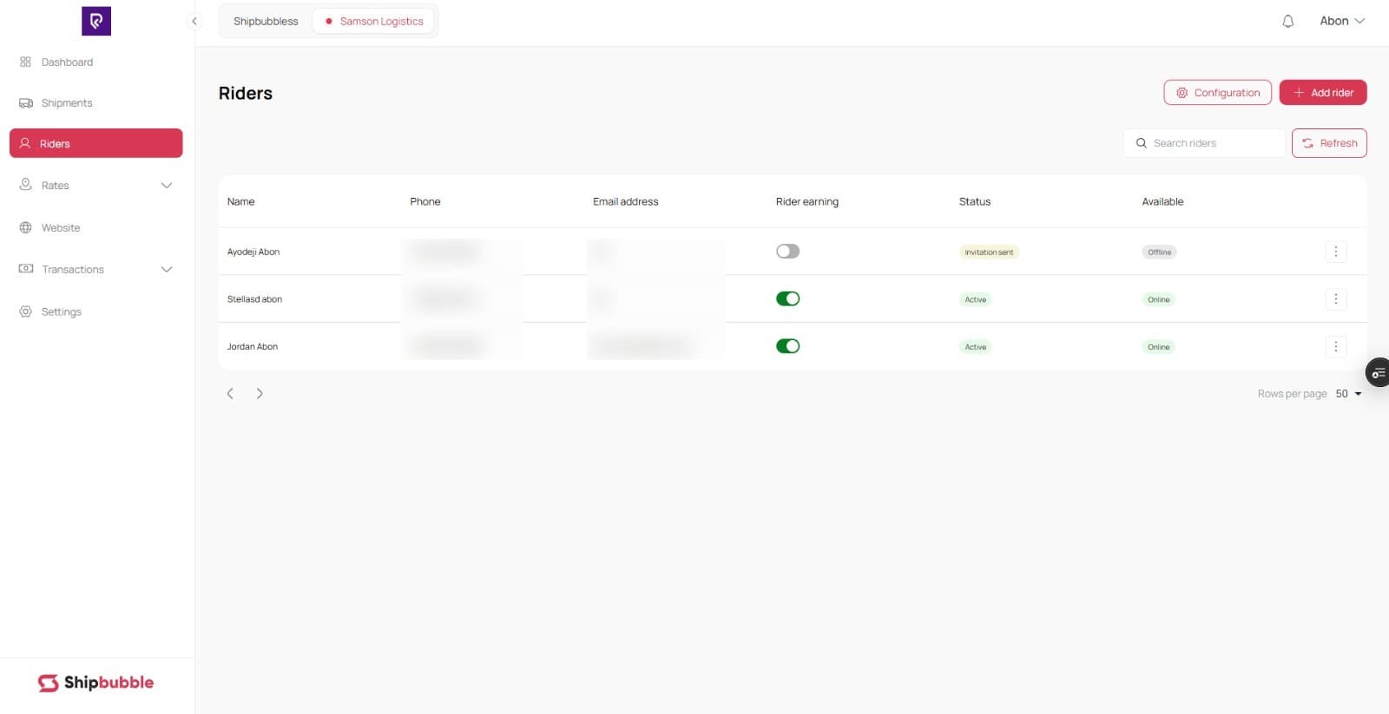Open Website section
The width and height of the screenshot is (1389, 714).
[x=96, y=228]
